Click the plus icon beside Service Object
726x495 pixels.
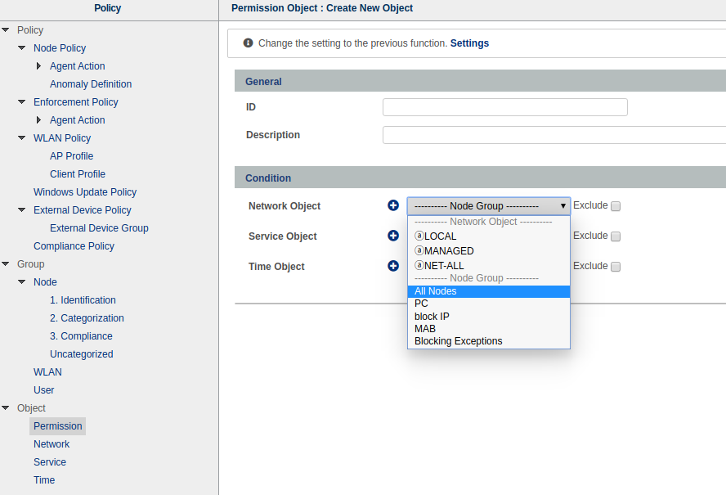point(393,236)
